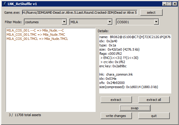The width and height of the screenshot is (179, 125).
Task: Choose the MILA_COS_001.TMCL list entry
Action: pos(37,38)
